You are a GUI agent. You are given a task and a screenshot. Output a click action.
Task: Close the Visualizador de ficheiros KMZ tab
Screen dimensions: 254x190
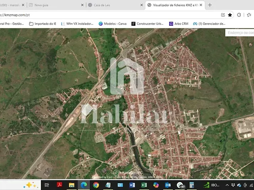click(x=201, y=5)
